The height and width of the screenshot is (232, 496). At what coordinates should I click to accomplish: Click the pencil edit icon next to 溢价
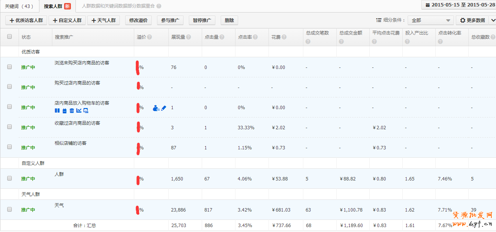tap(164, 108)
